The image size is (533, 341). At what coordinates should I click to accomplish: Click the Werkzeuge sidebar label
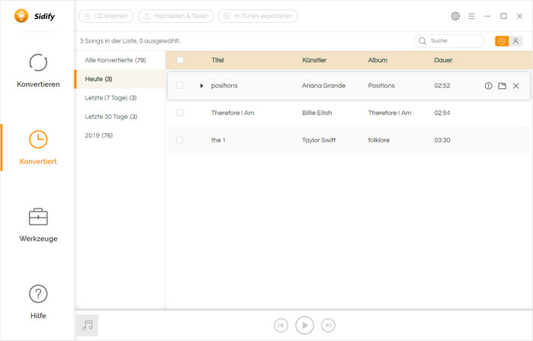tap(38, 238)
